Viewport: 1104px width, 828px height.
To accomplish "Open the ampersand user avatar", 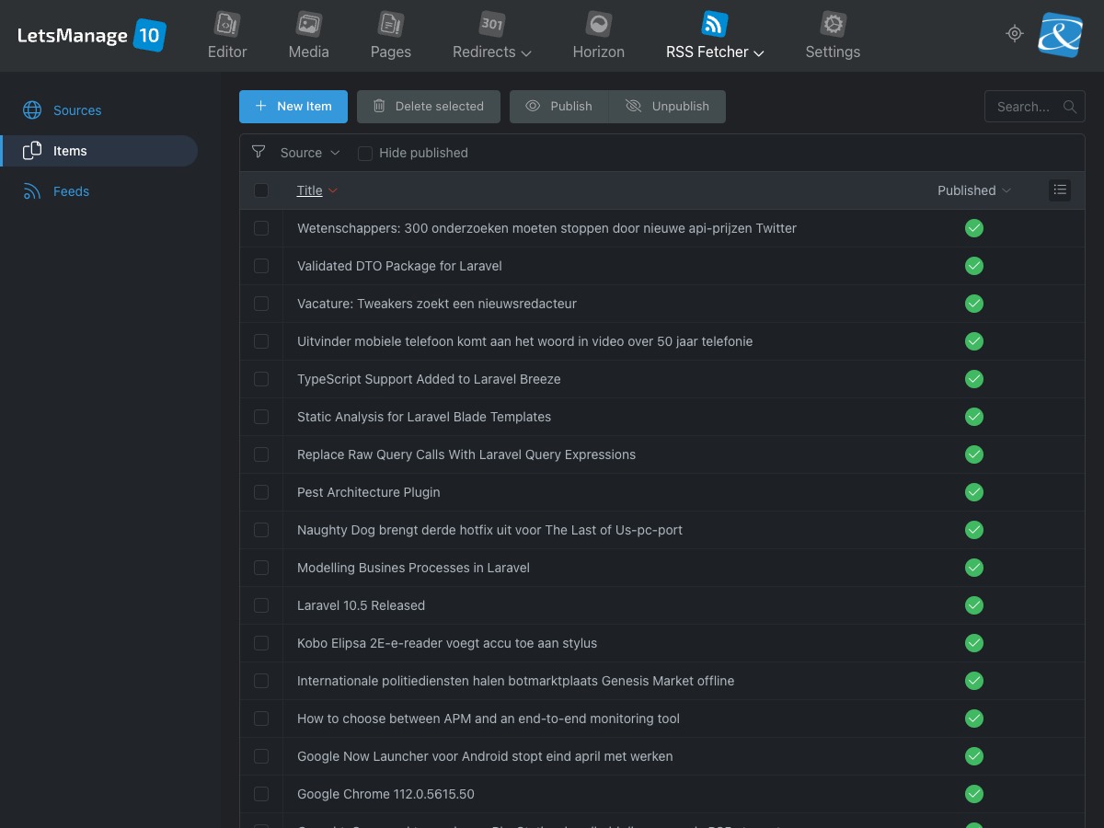I will (x=1061, y=35).
